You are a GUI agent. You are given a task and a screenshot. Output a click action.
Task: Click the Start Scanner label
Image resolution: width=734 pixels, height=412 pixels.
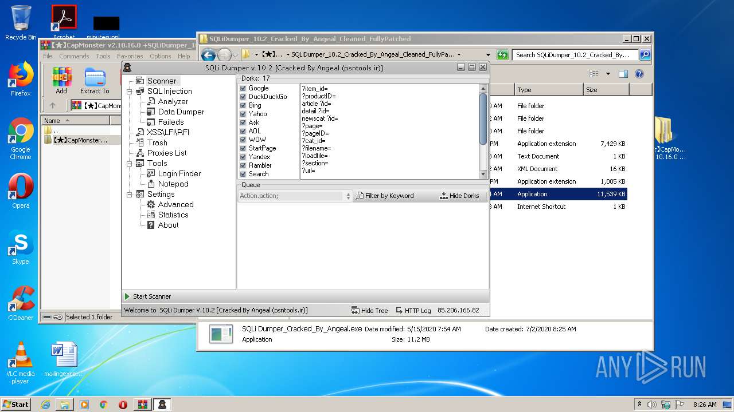[x=152, y=296]
